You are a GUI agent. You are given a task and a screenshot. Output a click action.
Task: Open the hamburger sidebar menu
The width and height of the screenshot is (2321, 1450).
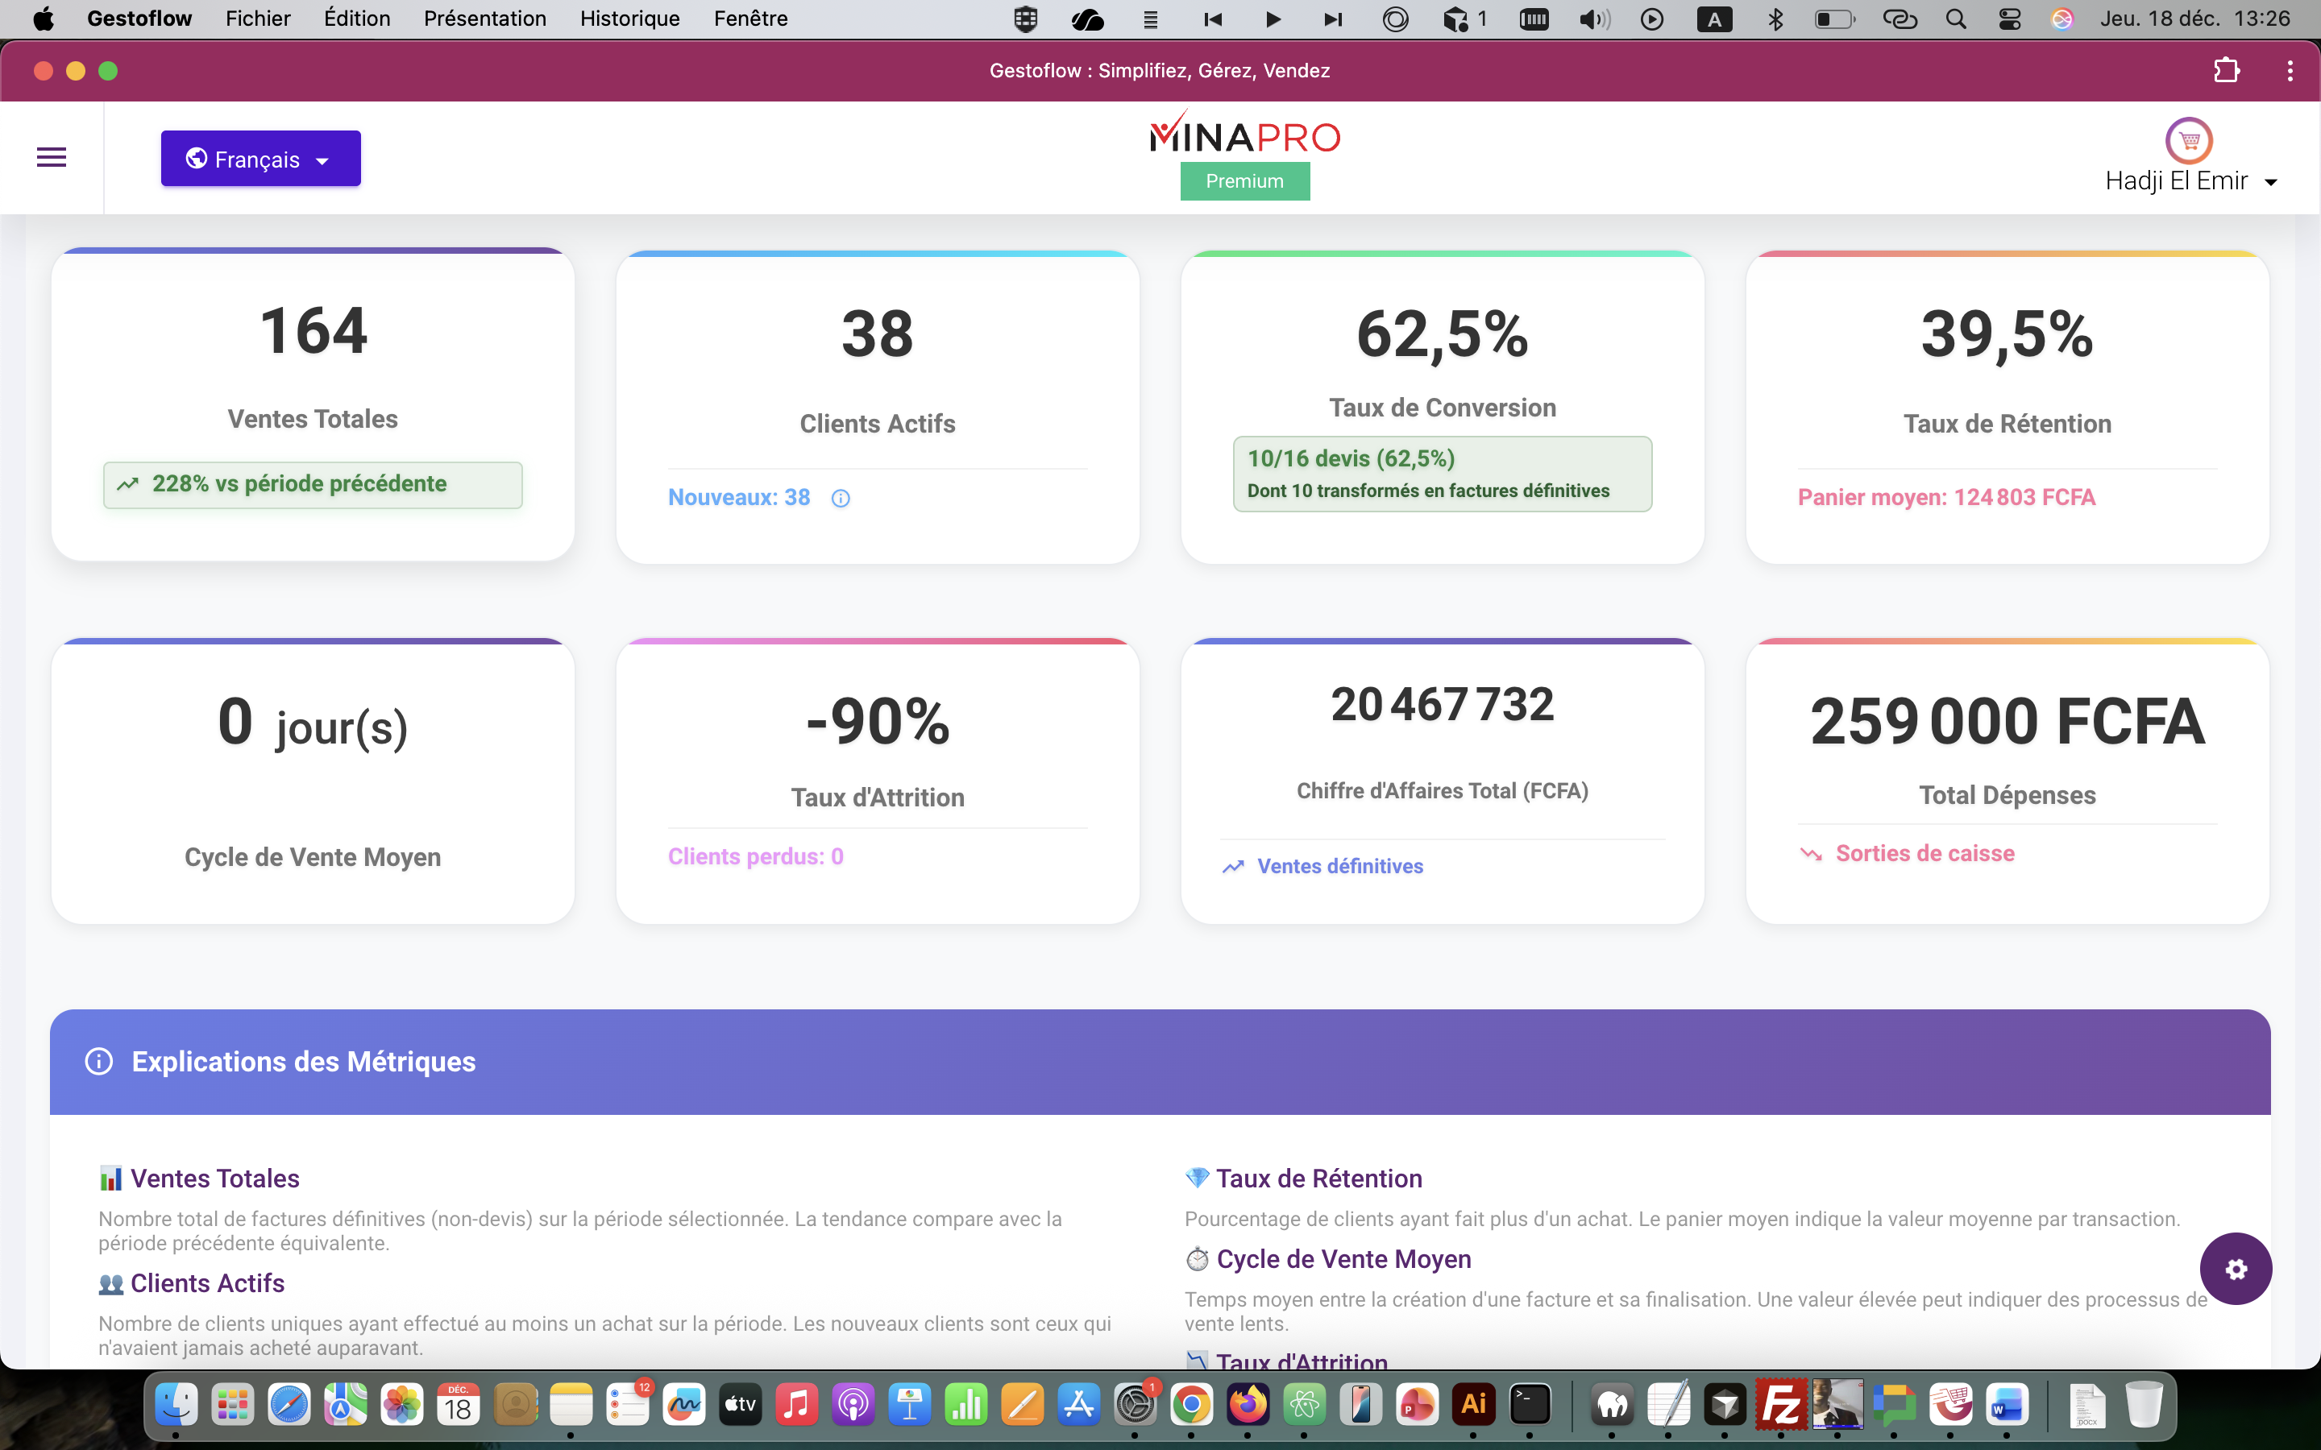51,157
